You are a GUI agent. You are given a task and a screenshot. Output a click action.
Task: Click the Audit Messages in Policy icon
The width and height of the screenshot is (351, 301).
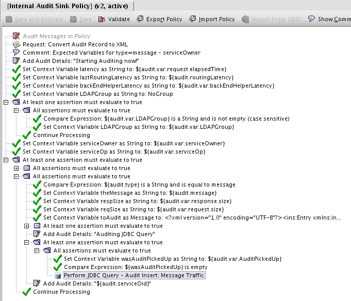[x=16, y=36]
